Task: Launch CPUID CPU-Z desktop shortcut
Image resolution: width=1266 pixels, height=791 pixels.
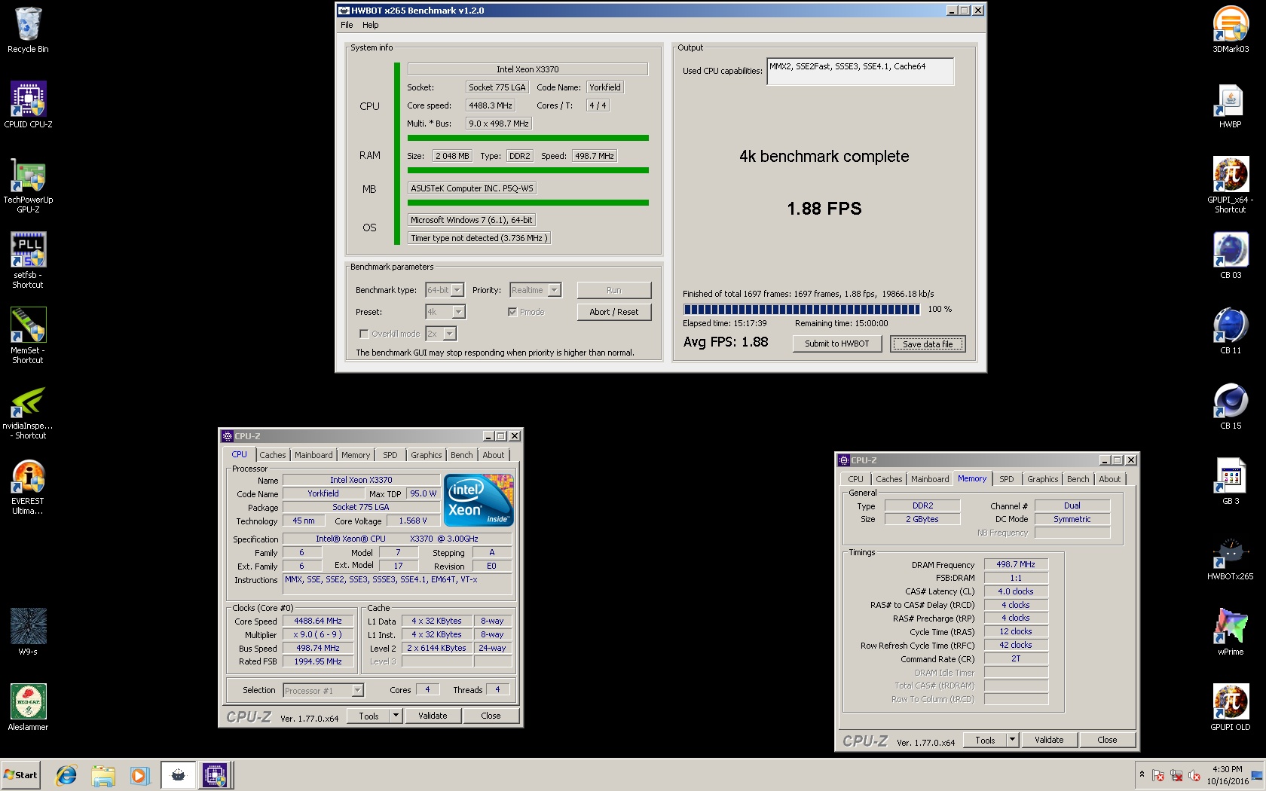Action: click(x=28, y=105)
